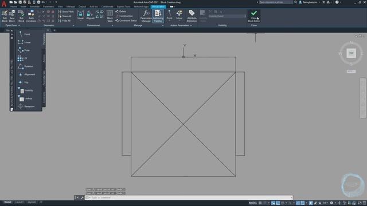Click Close Block Editor
This screenshot has height=206, width=367.
[253, 16]
